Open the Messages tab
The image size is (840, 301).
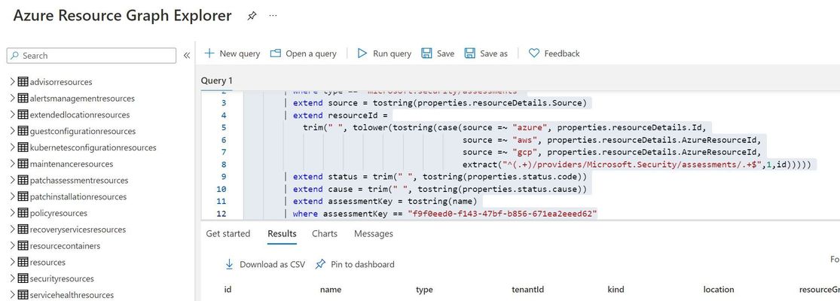(x=374, y=233)
